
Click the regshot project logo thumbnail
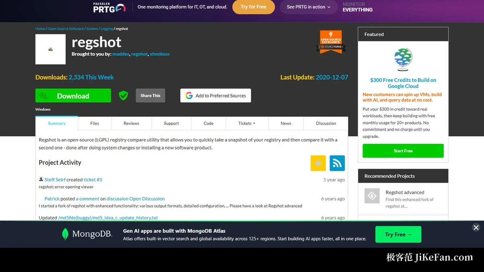pos(50,49)
